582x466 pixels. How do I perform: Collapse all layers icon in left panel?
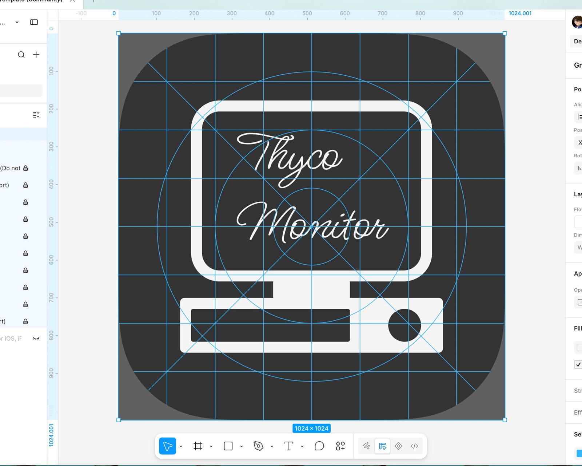[36, 115]
